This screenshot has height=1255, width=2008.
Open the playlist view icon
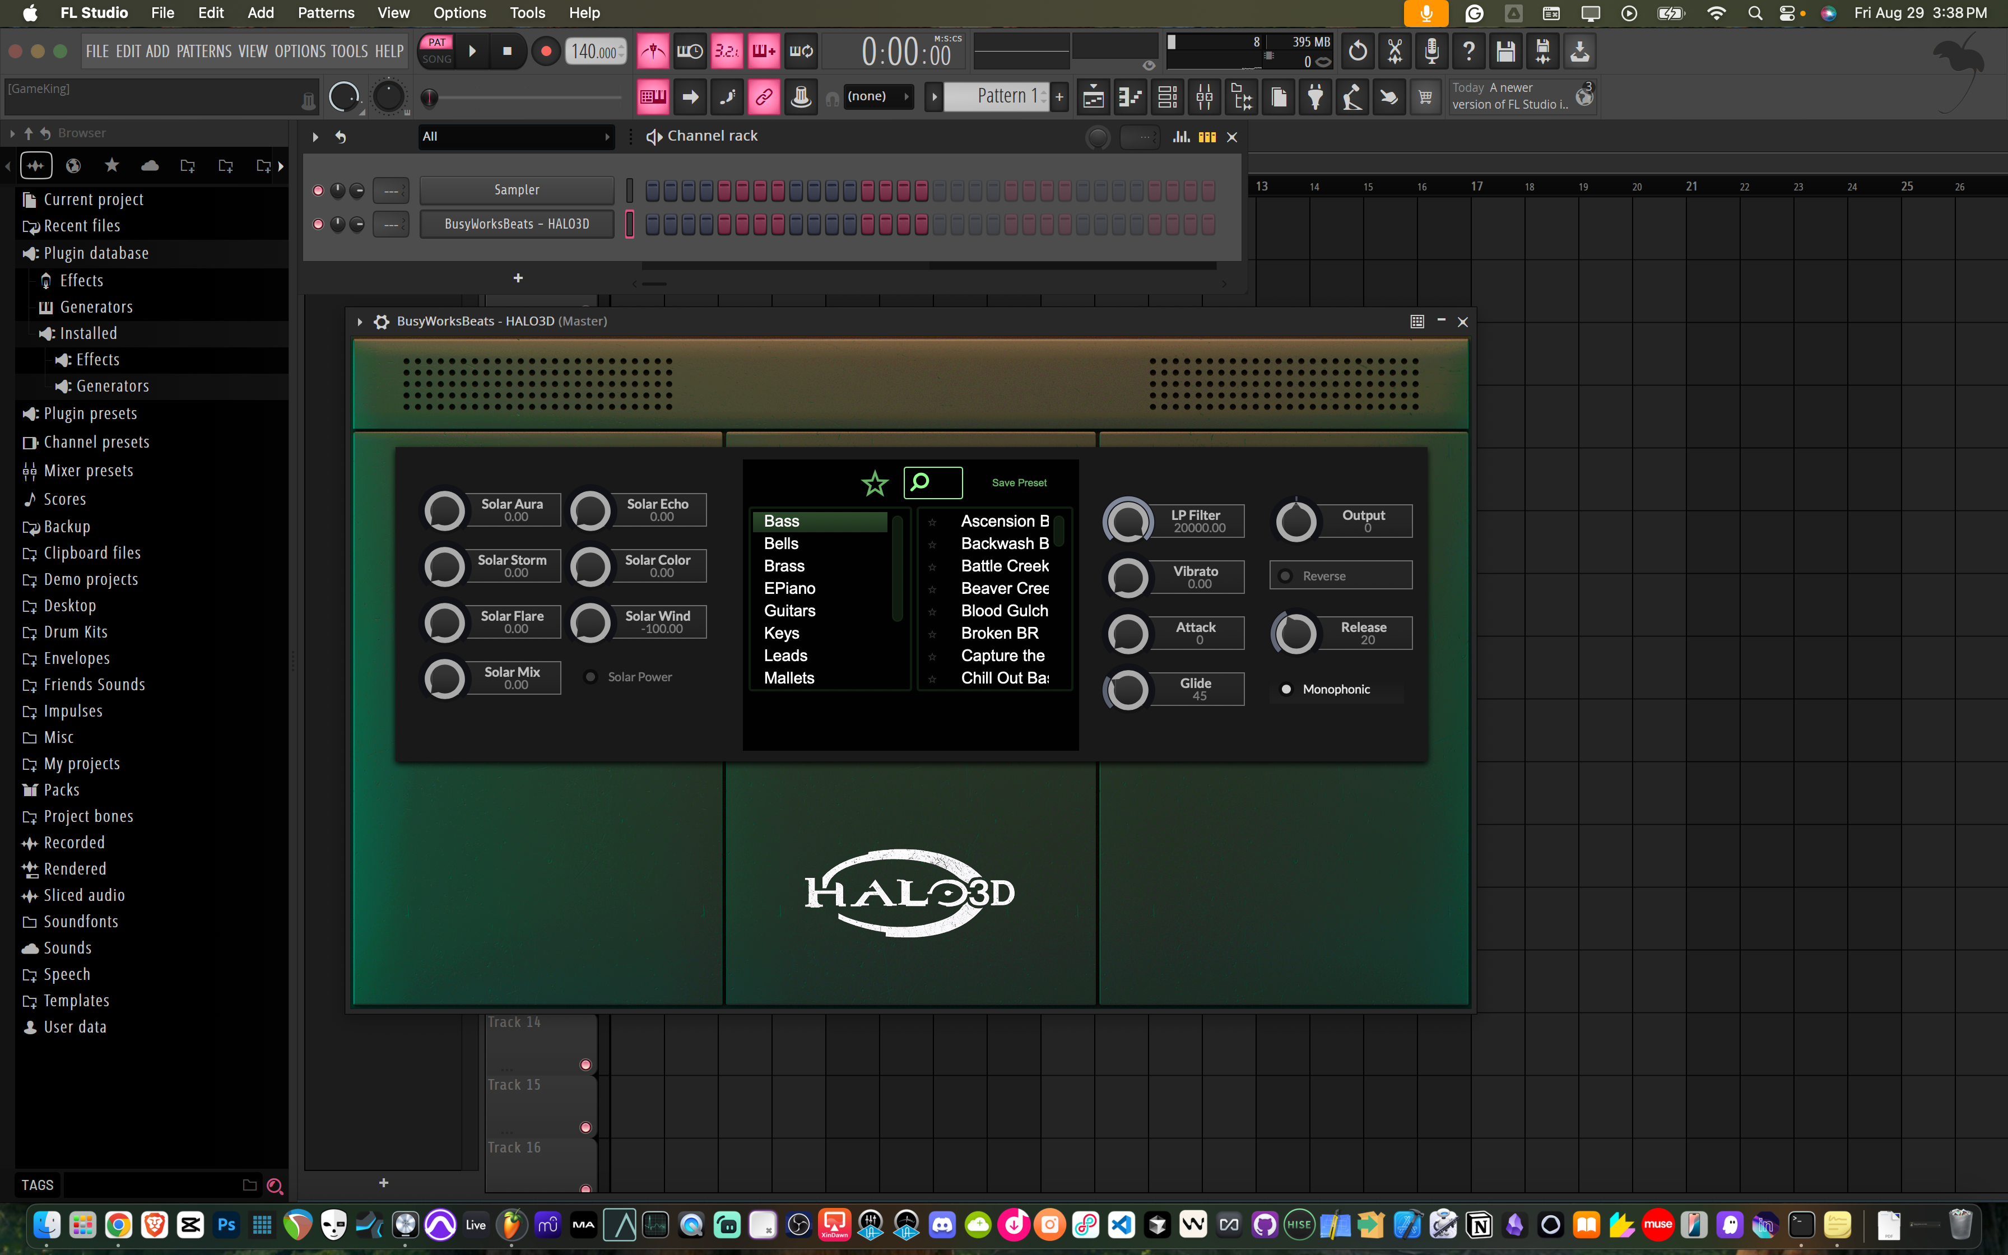[x=1094, y=97]
